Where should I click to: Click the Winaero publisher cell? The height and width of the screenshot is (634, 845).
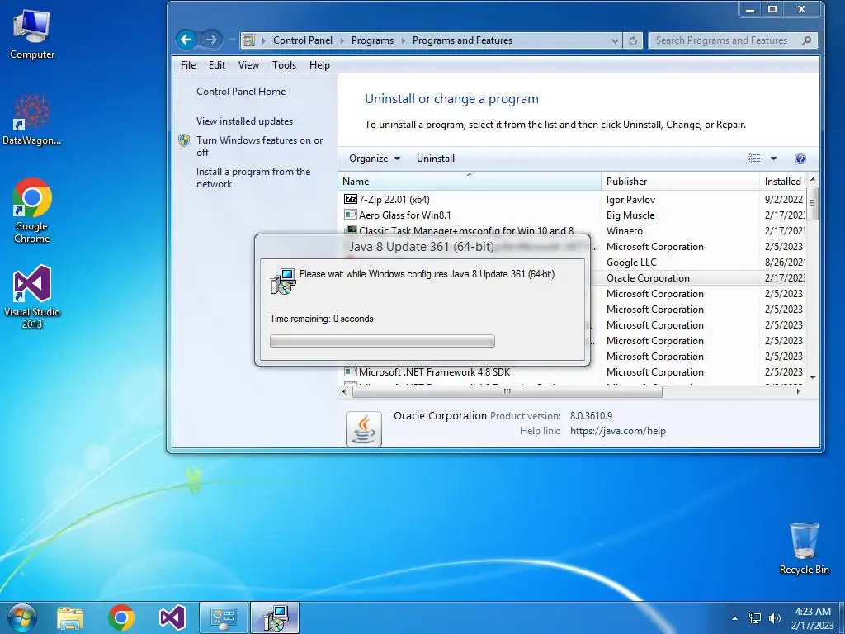[624, 231]
